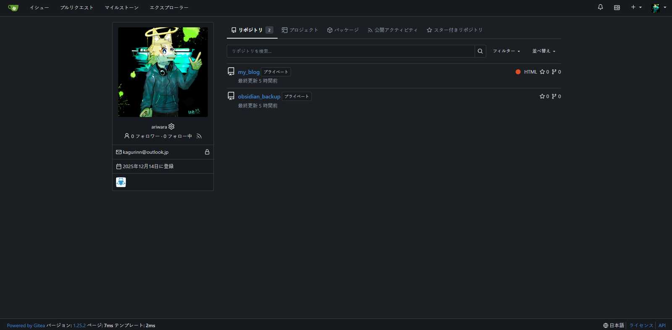Expand the create new plus dropdown
Image resolution: width=672 pixels, height=330 pixels.
[636, 7]
